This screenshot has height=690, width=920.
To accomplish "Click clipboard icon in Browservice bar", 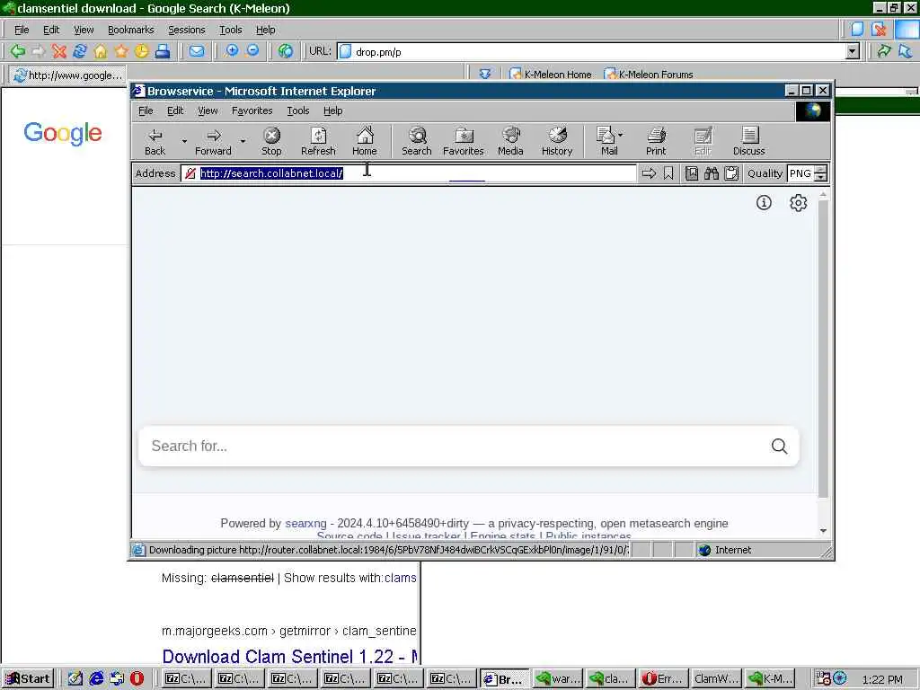I will (x=731, y=173).
